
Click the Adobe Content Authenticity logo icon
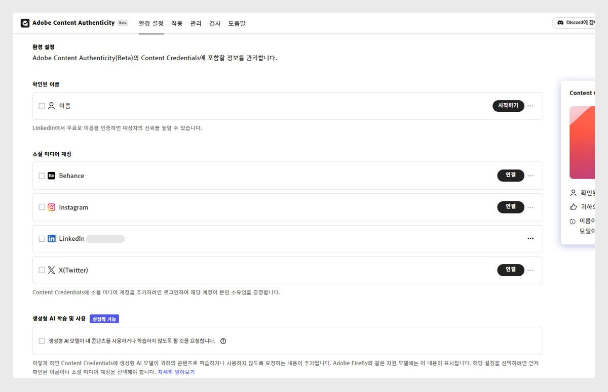(x=25, y=23)
